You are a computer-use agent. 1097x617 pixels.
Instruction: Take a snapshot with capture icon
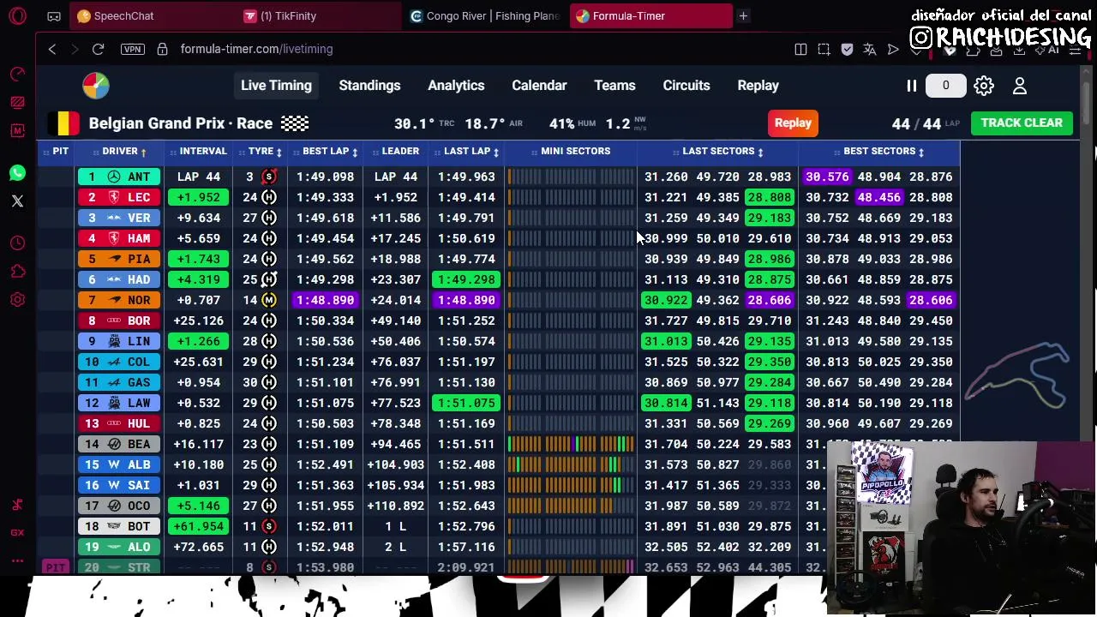(824, 50)
